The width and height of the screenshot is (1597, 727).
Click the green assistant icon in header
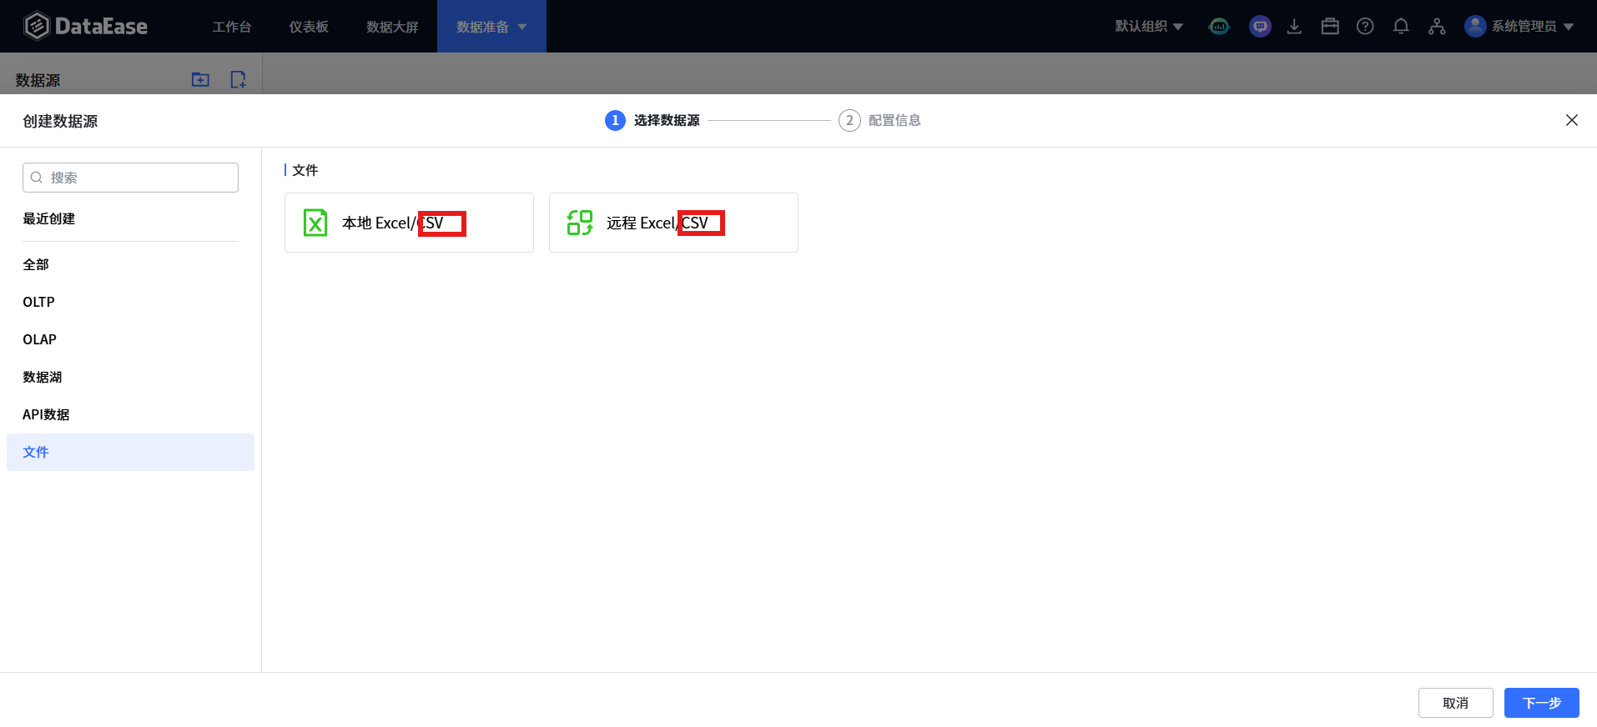click(x=1219, y=27)
